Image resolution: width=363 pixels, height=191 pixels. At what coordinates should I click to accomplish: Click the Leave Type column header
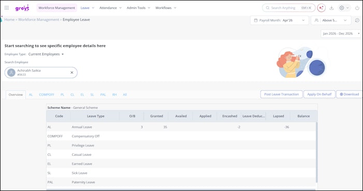point(96,116)
